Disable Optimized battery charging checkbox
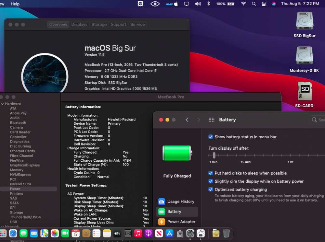This screenshot has width=325, height=242. pos(211,190)
